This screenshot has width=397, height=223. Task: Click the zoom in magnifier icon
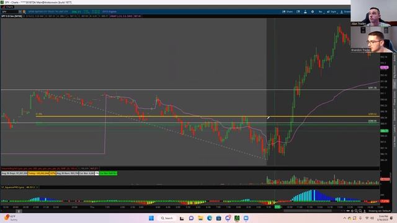356,211
